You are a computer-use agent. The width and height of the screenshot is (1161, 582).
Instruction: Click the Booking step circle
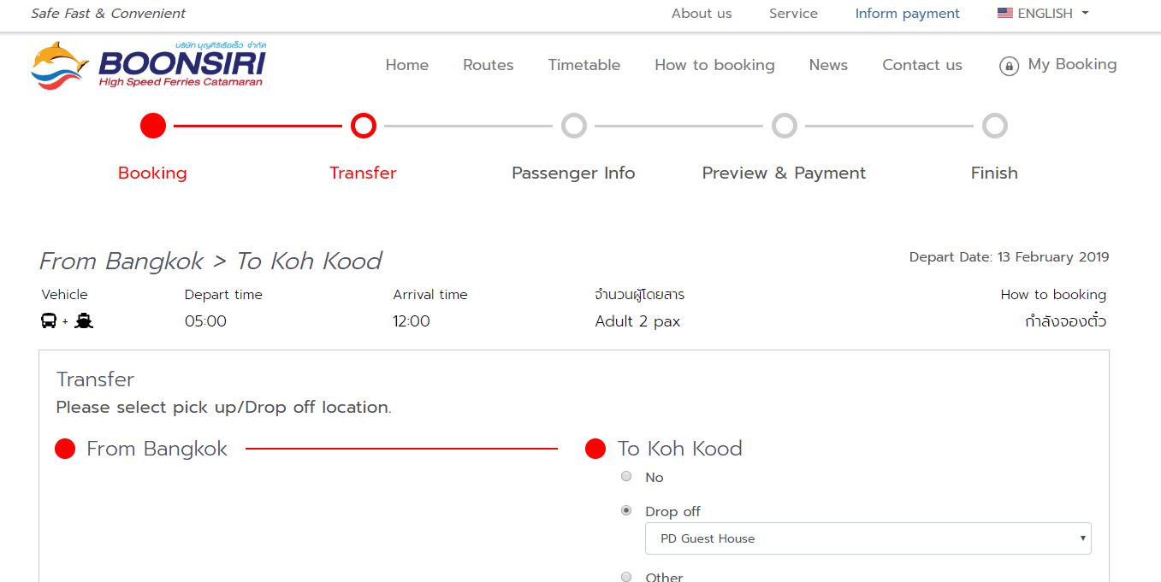[x=153, y=126]
